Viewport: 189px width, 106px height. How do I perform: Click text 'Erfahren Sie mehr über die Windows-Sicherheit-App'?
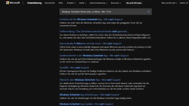pyautogui.click(x=83, y=23)
